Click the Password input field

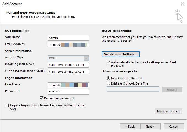click(68, 92)
